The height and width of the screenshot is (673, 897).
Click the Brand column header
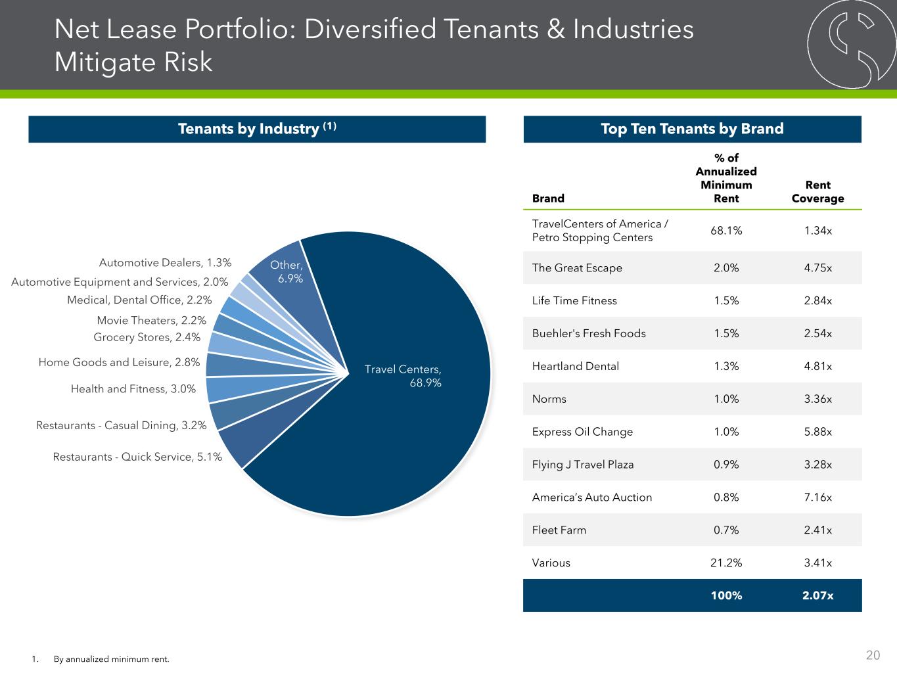(x=548, y=198)
